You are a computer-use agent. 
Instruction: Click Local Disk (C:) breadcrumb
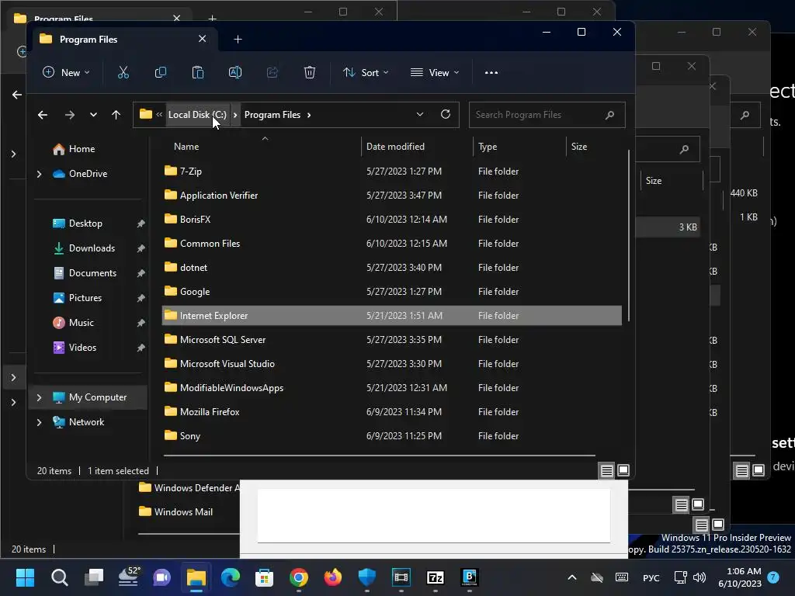tap(197, 115)
